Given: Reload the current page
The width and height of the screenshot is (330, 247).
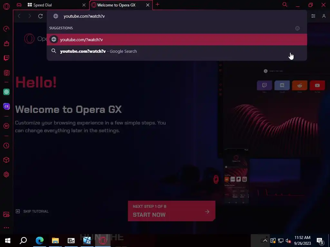Looking at the screenshot, I should tap(40, 16).
